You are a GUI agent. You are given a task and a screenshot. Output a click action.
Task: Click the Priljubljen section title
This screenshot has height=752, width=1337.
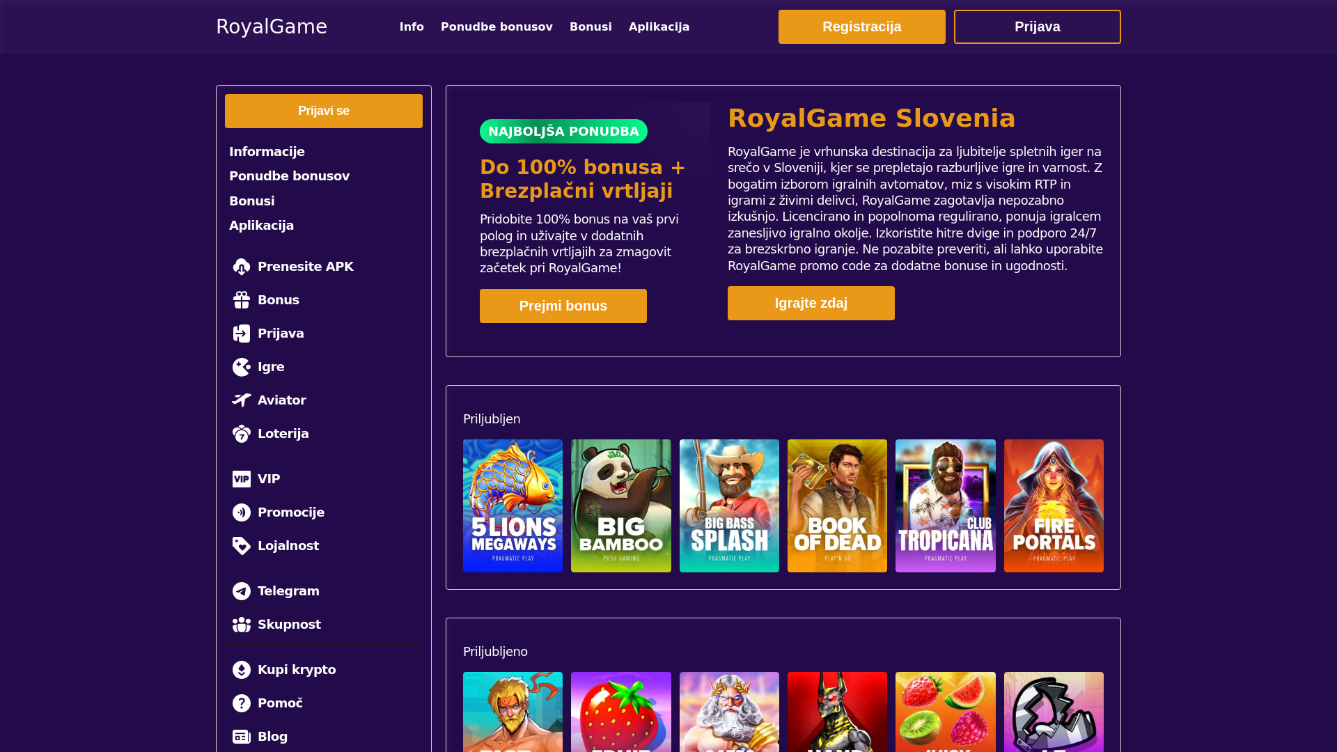(492, 419)
